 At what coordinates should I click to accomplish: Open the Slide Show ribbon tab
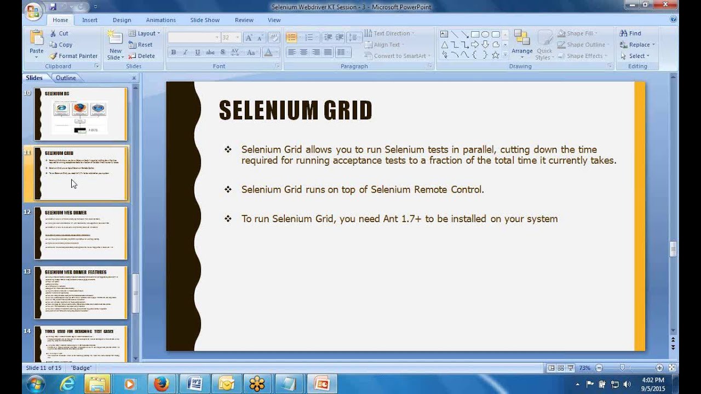(x=205, y=20)
